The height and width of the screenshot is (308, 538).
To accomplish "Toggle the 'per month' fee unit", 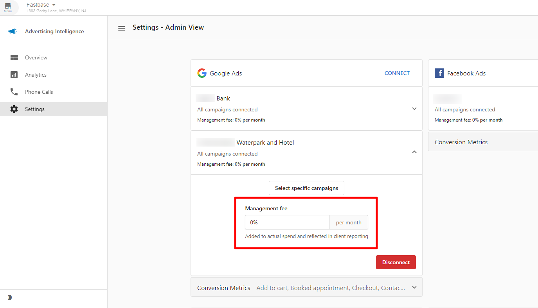I will [x=349, y=222].
